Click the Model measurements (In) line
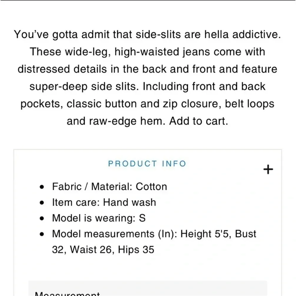This screenshot has height=296, width=296. point(154,234)
